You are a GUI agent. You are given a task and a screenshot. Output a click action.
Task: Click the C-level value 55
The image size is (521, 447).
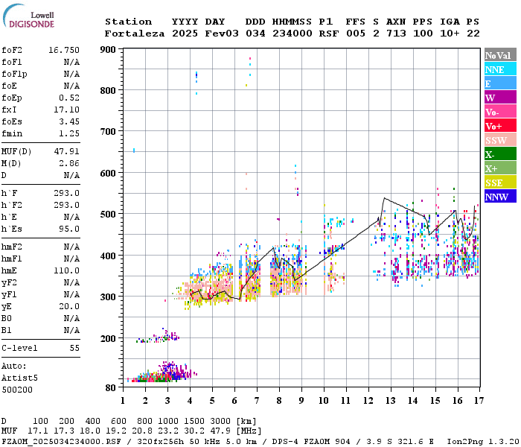coord(74,348)
